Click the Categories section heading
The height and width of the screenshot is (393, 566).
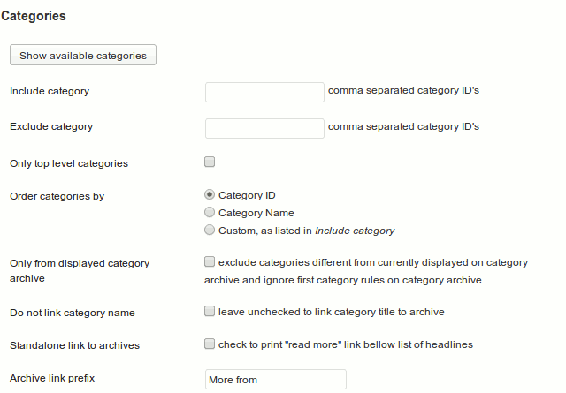(x=34, y=16)
